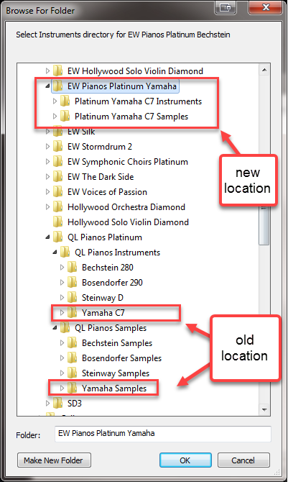Image resolution: width=288 pixels, height=482 pixels.
Task: Collapse EW Pianos Platinum Yamaha node
Action: point(47,86)
